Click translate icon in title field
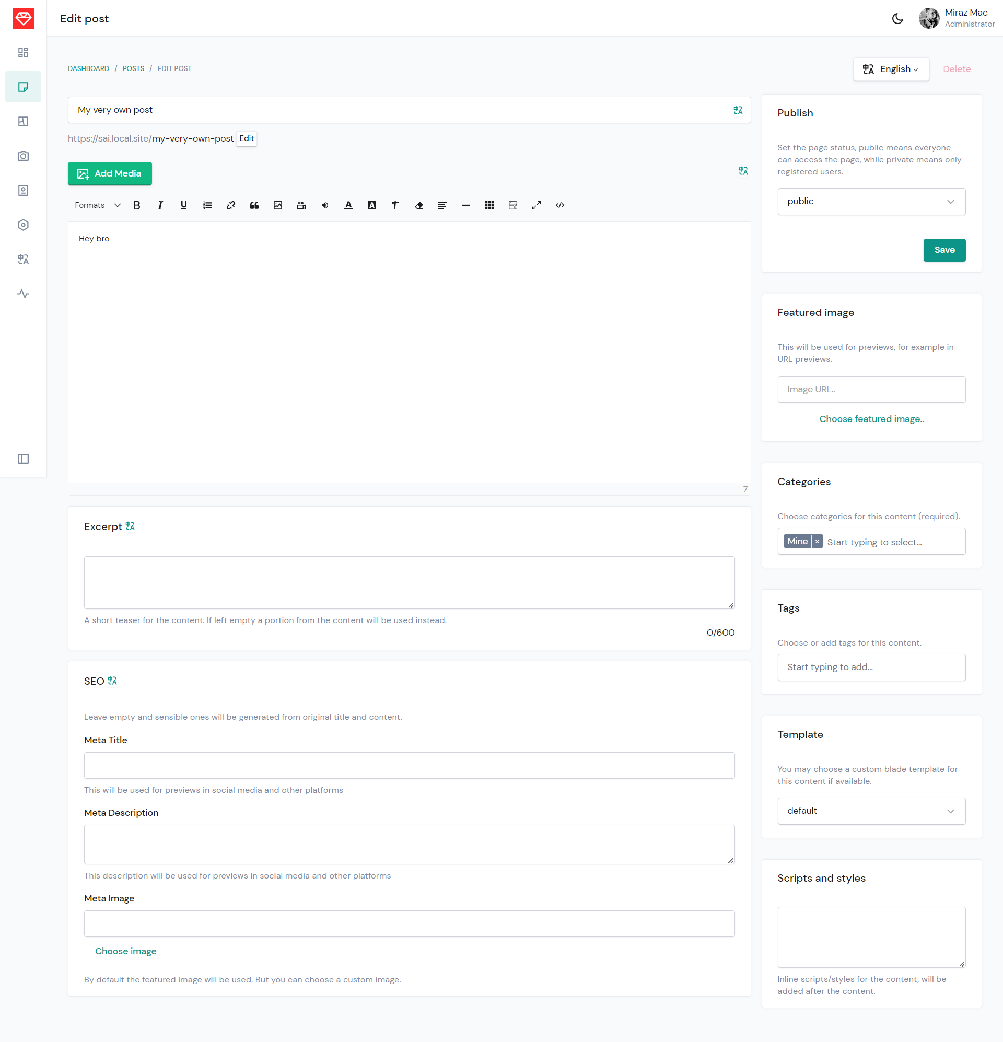The height and width of the screenshot is (1042, 1003). click(x=738, y=111)
